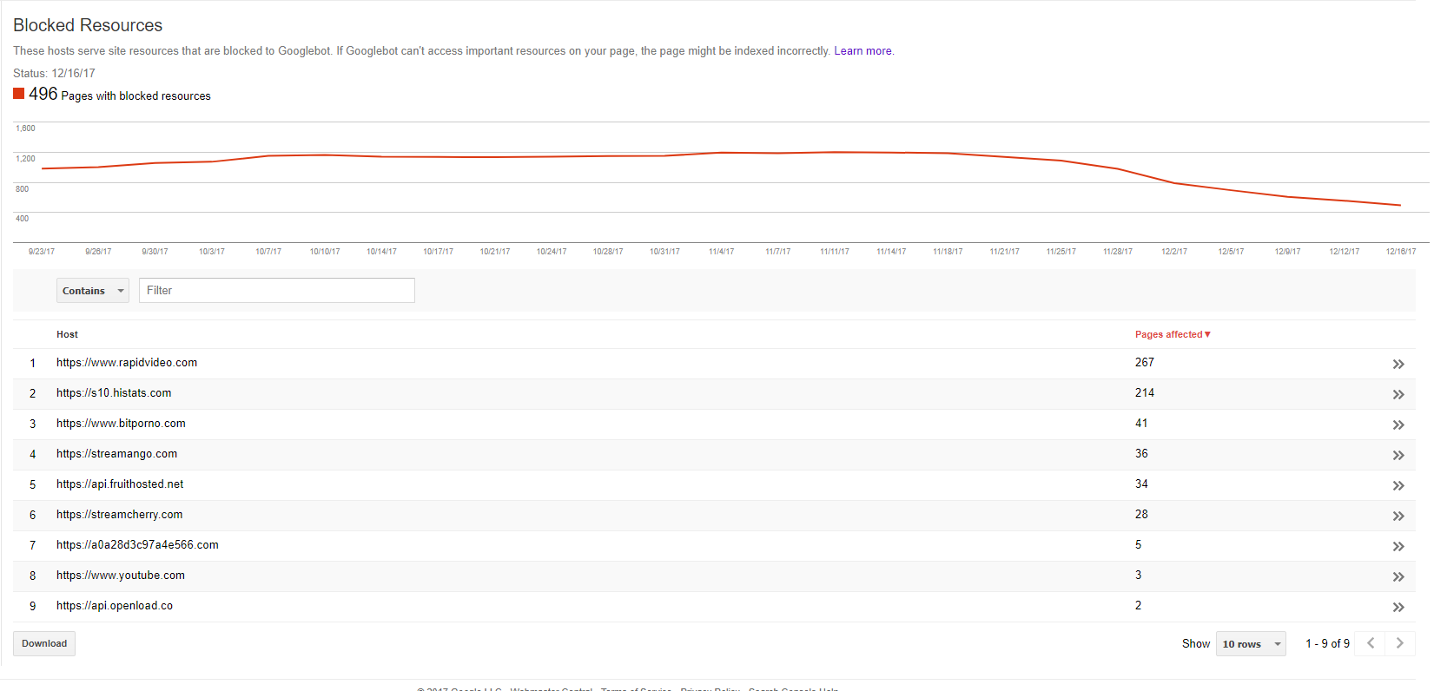Open details arrow for streamcherry.com row
Viewport: 1434px width, 691px height.
click(x=1398, y=516)
